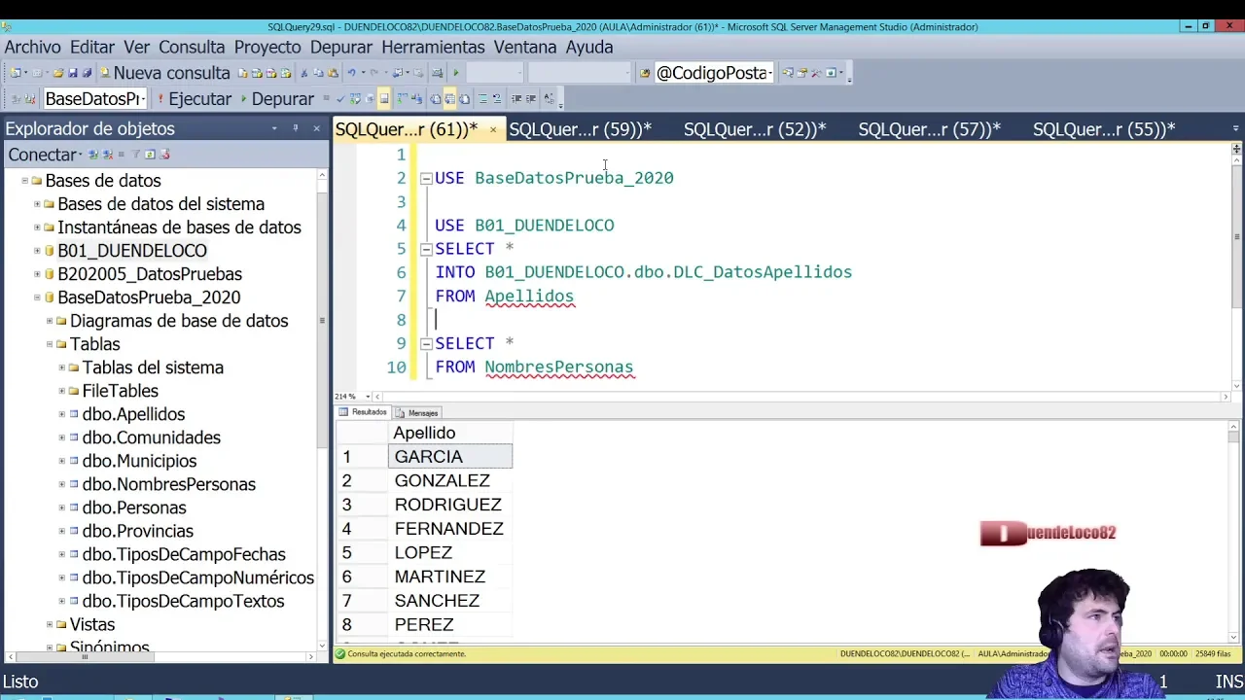Click the save disk icon in toolbar

tap(73, 73)
